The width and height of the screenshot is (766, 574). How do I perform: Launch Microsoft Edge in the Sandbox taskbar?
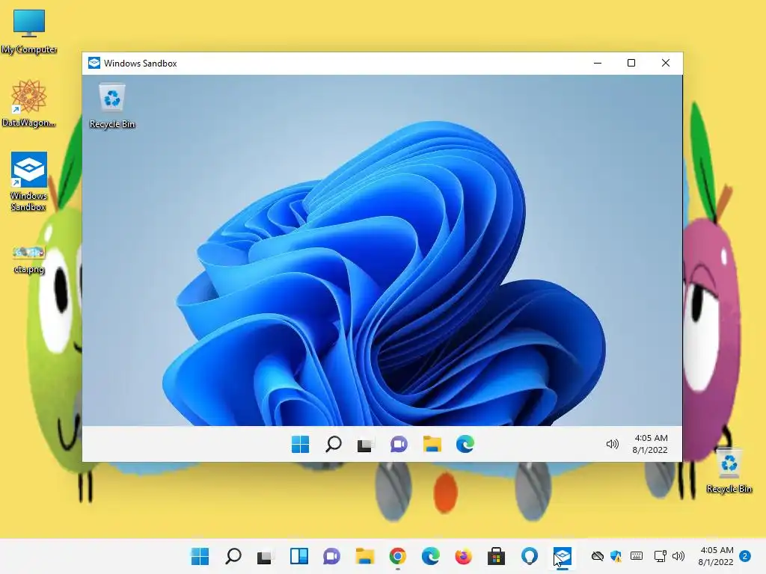465,444
